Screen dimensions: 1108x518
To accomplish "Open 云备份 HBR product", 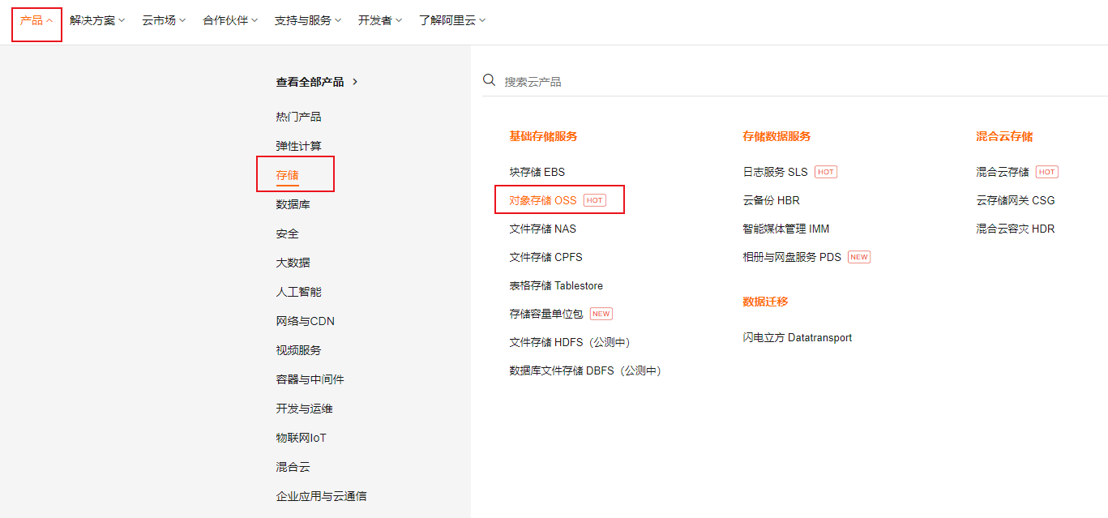I will pos(771,200).
